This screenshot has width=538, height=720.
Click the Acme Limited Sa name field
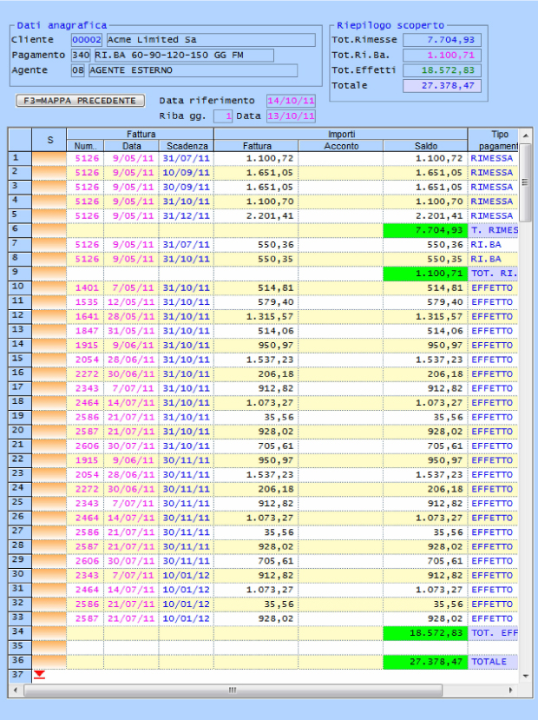tap(211, 40)
